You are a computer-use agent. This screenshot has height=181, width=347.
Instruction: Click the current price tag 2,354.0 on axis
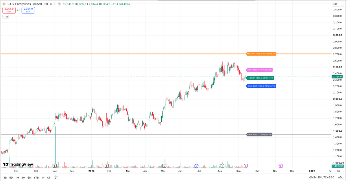click(337, 77)
